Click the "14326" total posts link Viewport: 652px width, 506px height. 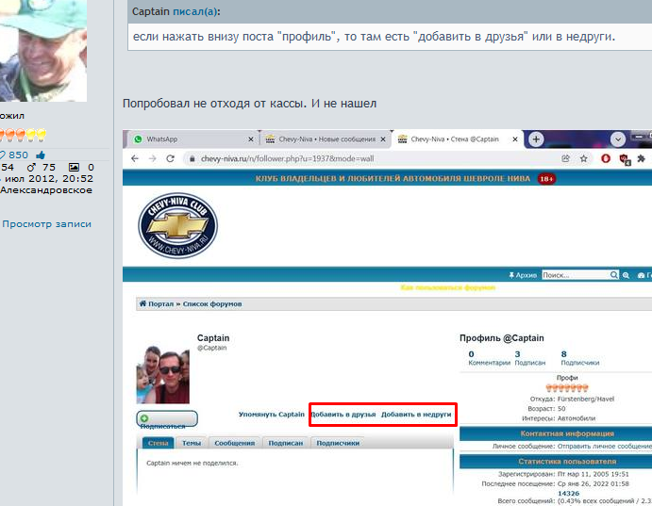point(568,494)
